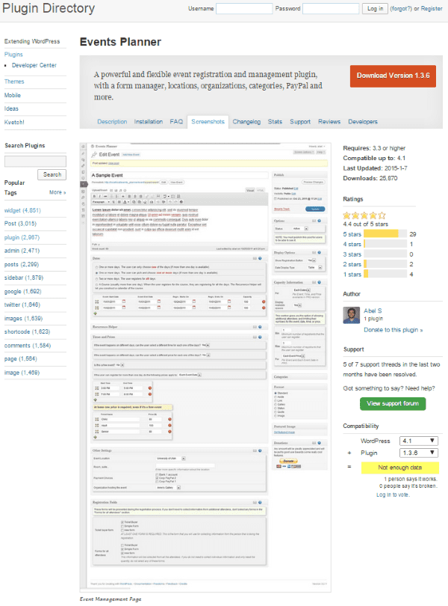This screenshot has height=606, width=448.
Task: Click the Events Planner title
Action: click(x=120, y=42)
